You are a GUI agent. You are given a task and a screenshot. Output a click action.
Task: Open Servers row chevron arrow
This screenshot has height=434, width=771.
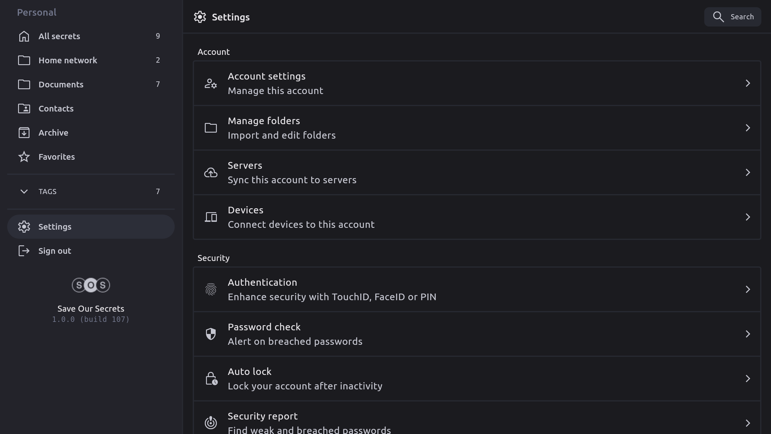(748, 172)
